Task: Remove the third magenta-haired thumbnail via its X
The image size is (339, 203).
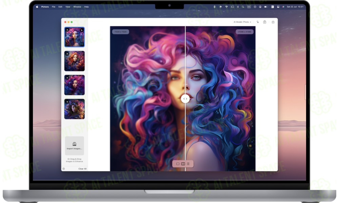Action: (x=67, y=78)
